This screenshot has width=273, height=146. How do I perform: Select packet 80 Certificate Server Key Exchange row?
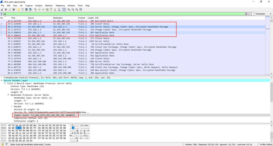pos(133,64)
